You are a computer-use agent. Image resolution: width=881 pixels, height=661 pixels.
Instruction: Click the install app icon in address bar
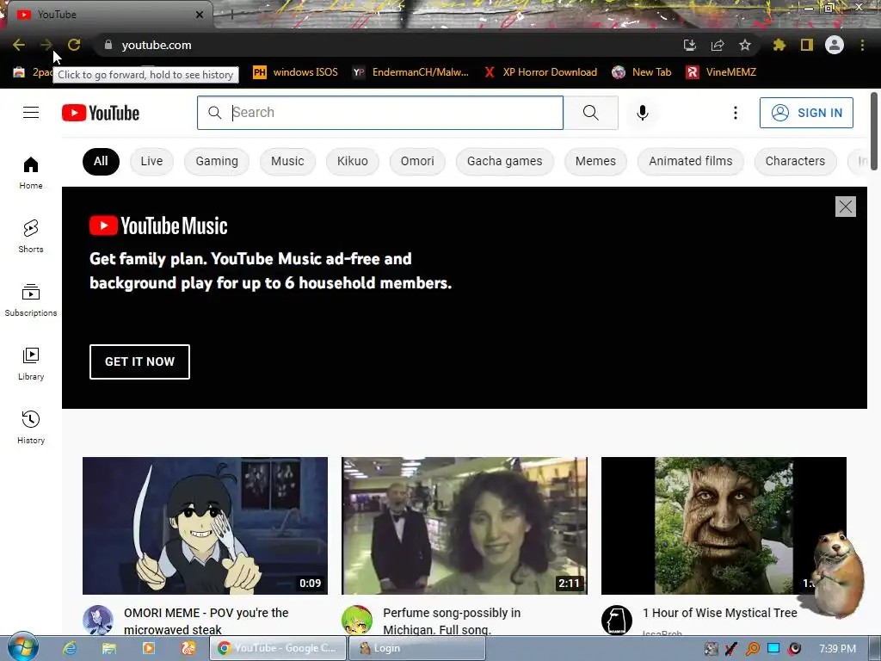[x=690, y=45]
